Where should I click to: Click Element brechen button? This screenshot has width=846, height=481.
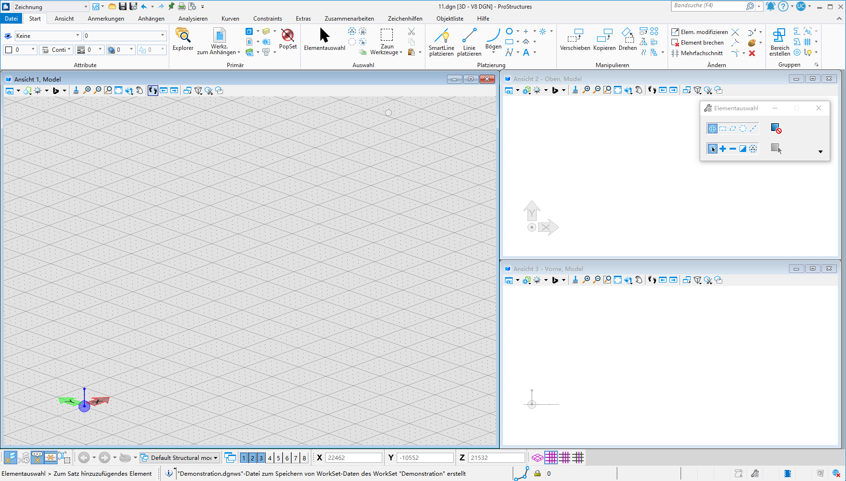698,43
